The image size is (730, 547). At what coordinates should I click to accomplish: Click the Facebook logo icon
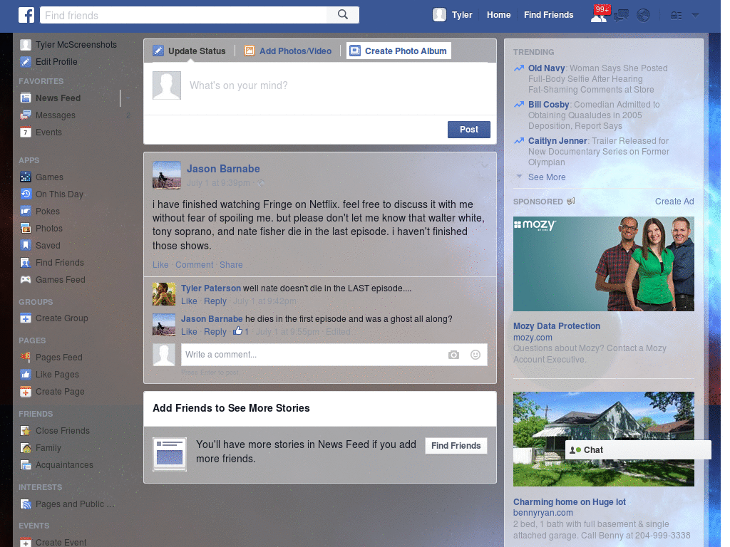(x=26, y=15)
